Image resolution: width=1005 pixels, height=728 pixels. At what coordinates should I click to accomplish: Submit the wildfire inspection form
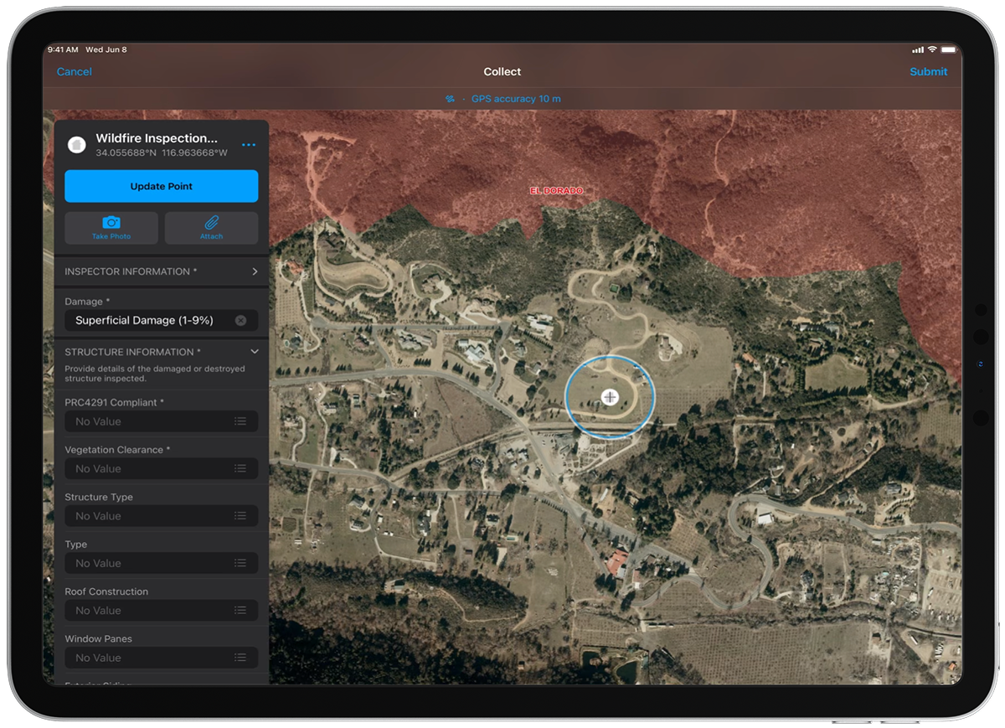pos(928,71)
